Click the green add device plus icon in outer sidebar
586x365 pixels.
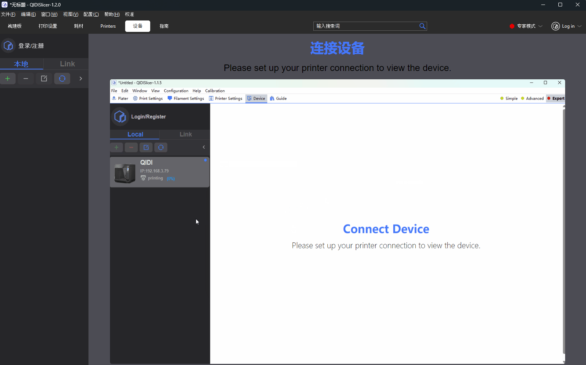[8, 79]
